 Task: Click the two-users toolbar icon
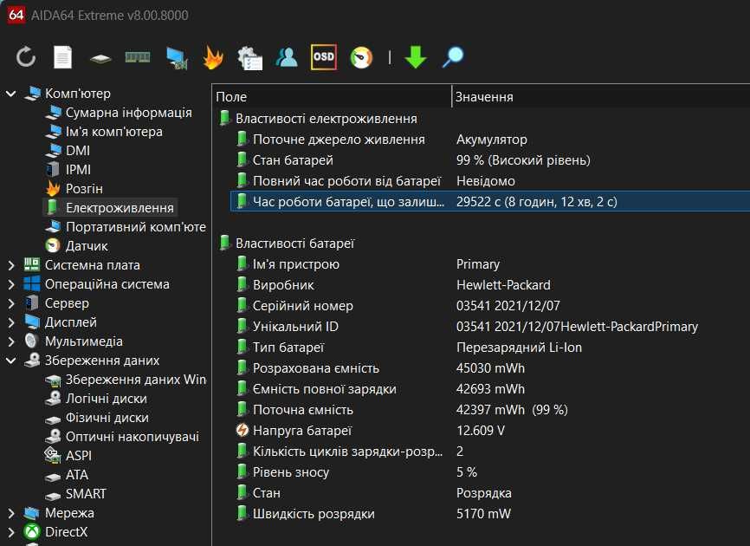pos(287,57)
